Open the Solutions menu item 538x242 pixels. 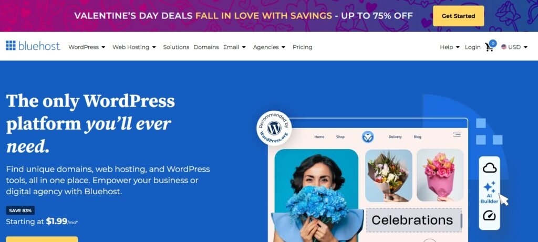click(176, 47)
